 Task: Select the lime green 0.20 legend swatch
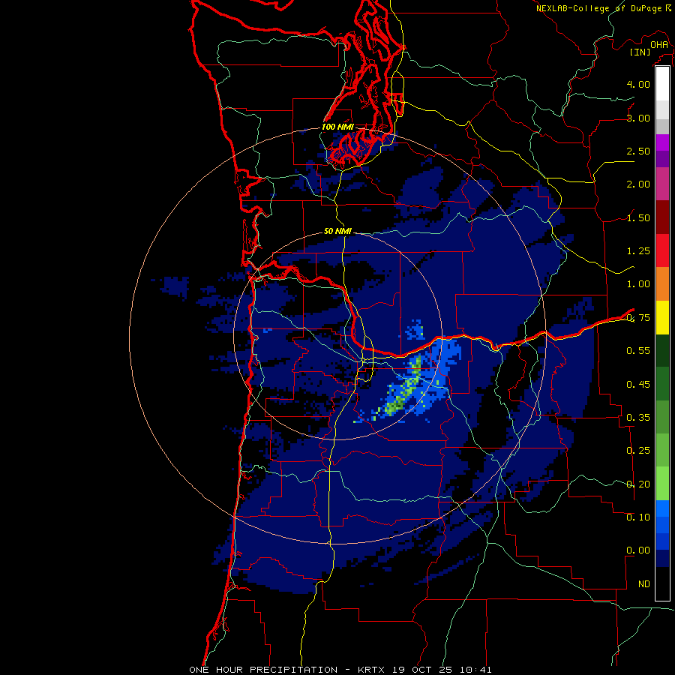662,484
